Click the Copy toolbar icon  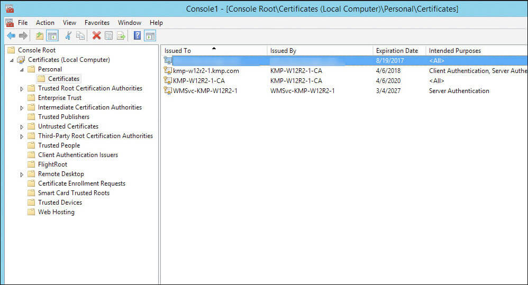point(80,35)
